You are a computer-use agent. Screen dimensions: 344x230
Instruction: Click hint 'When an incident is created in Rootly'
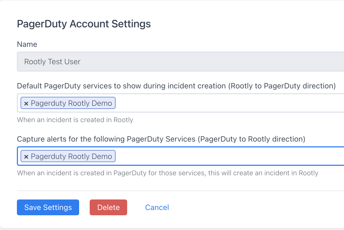(x=75, y=120)
